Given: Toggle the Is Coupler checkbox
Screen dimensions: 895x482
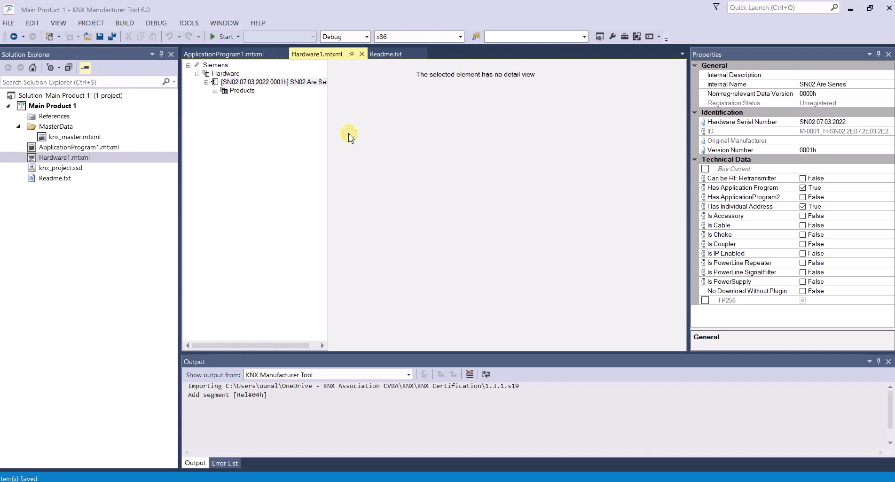Looking at the screenshot, I should tap(803, 244).
